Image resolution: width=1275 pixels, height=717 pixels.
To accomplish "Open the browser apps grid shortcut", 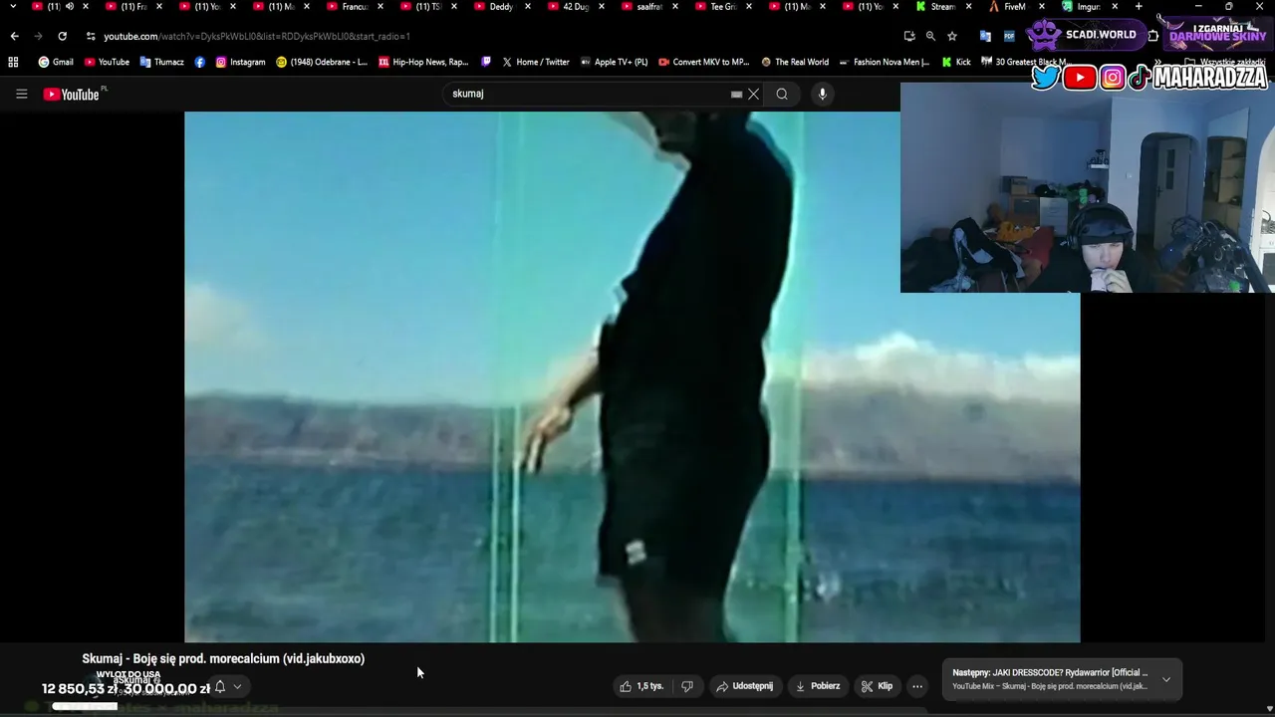I will point(13,62).
